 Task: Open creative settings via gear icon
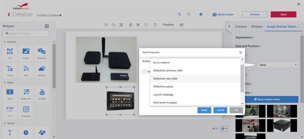coord(201,15)
